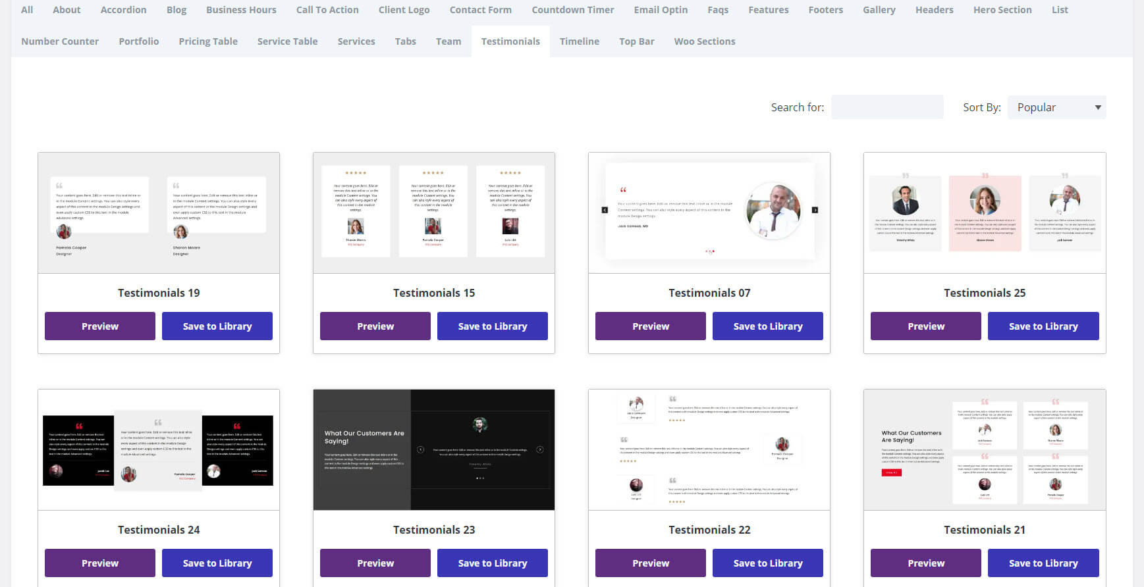This screenshot has height=587, width=1144.
Task: Open the Call To Action tab
Action: [327, 10]
